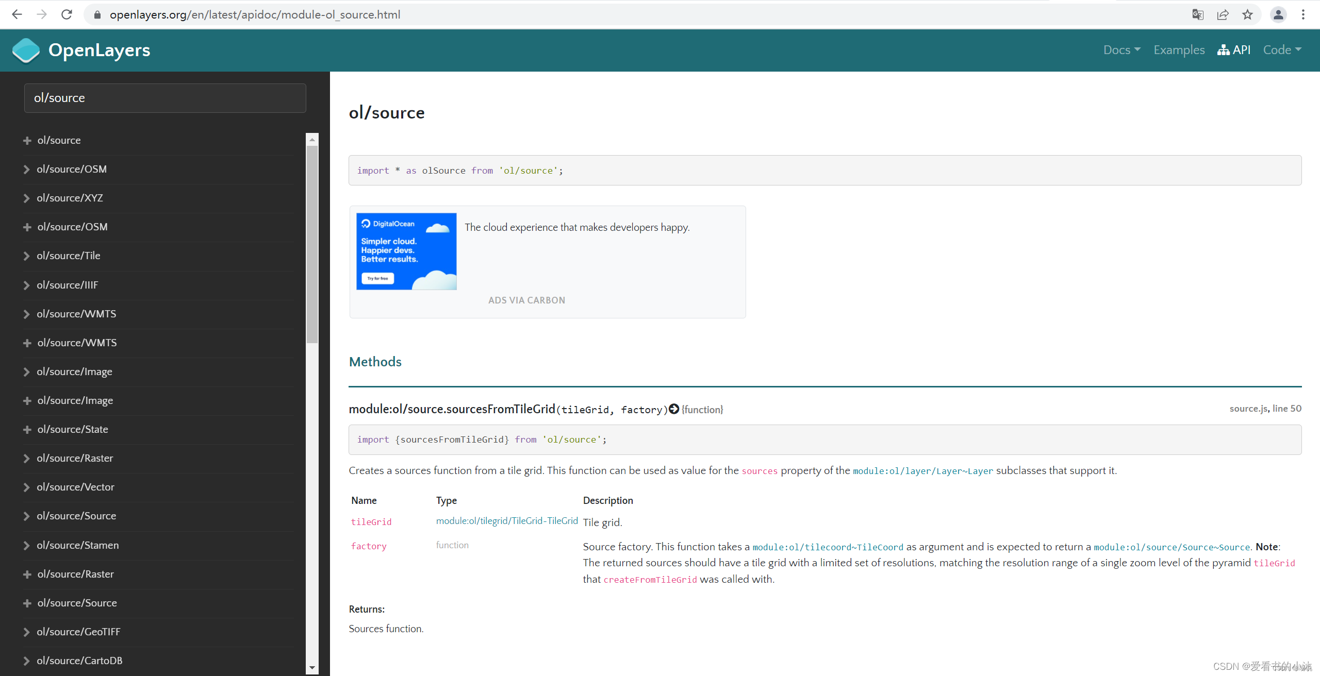Click the arrow icon beside sourcesFromTileGrid signature
Image resolution: width=1320 pixels, height=676 pixels.
tap(674, 409)
